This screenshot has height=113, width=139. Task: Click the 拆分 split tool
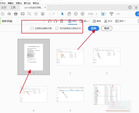108,21
